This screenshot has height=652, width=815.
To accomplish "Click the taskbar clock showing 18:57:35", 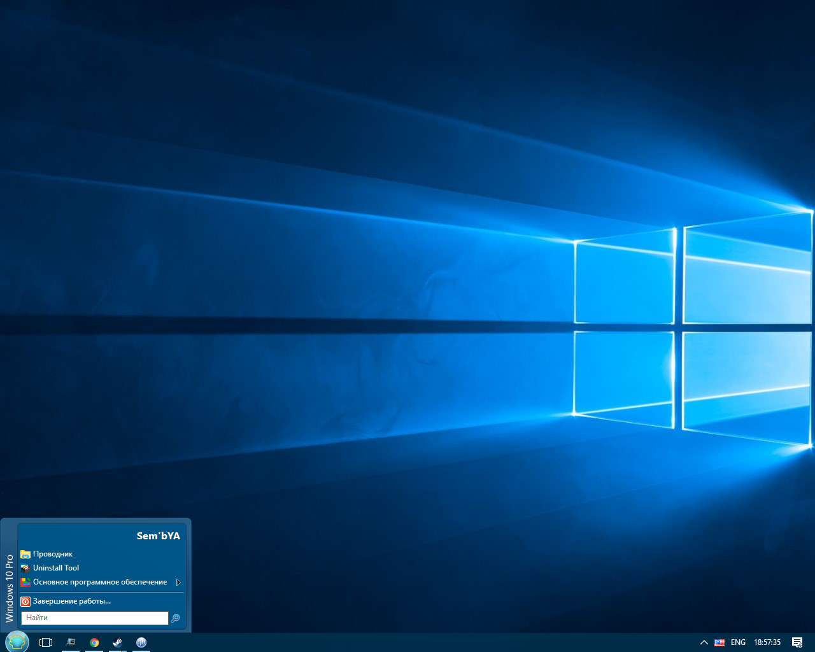I will [767, 642].
